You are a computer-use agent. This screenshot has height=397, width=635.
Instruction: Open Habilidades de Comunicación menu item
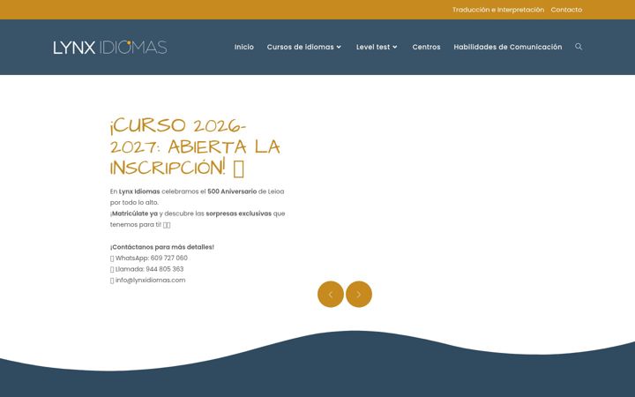pyautogui.click(x=507, y=47)
